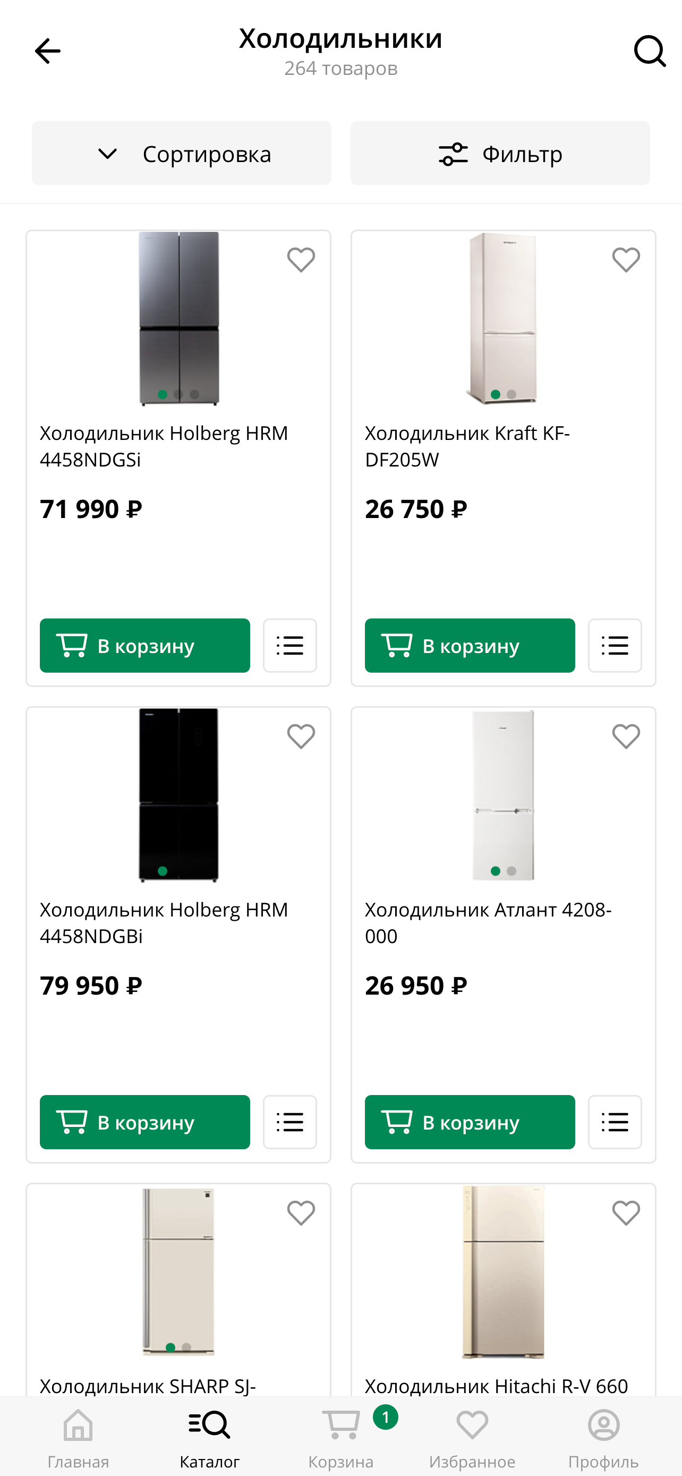Select second image dot on Kraft fridge
The image size is (682, 1476).
pyautogui.click(x=511, y=394)
